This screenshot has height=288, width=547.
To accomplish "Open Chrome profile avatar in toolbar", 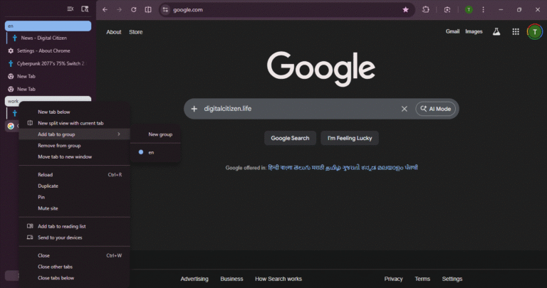I will [469, 10].
